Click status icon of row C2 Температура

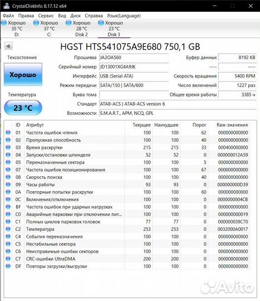[x=8, y=229]
